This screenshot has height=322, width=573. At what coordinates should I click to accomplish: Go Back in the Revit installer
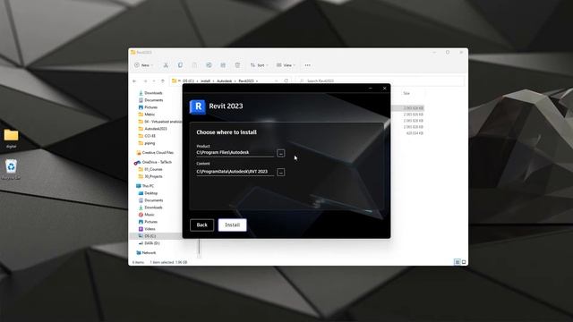(x=201, y=225)
